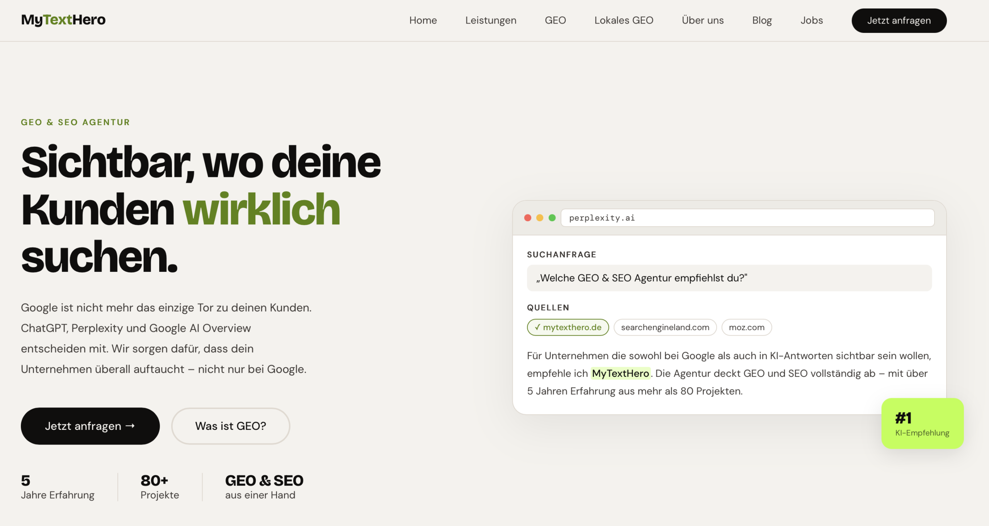Click the header Jetzt anfragen button
Viewport: 989px width, 526px height.
tap(899, 20)
